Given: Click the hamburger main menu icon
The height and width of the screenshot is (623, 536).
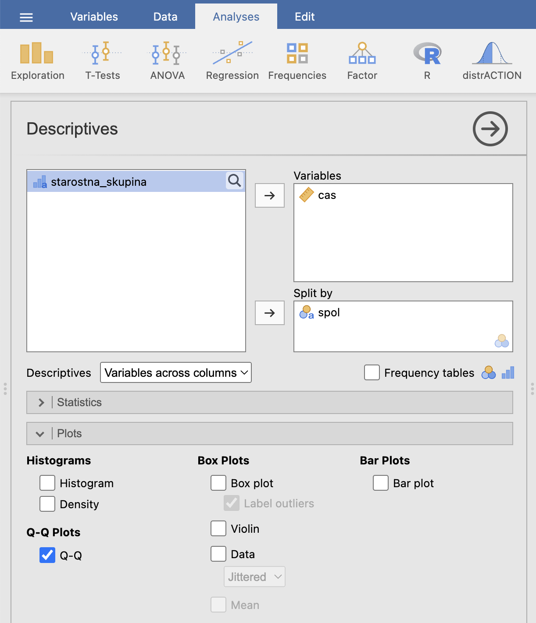Looking at the screenshot, I should (x=26, y=17).
